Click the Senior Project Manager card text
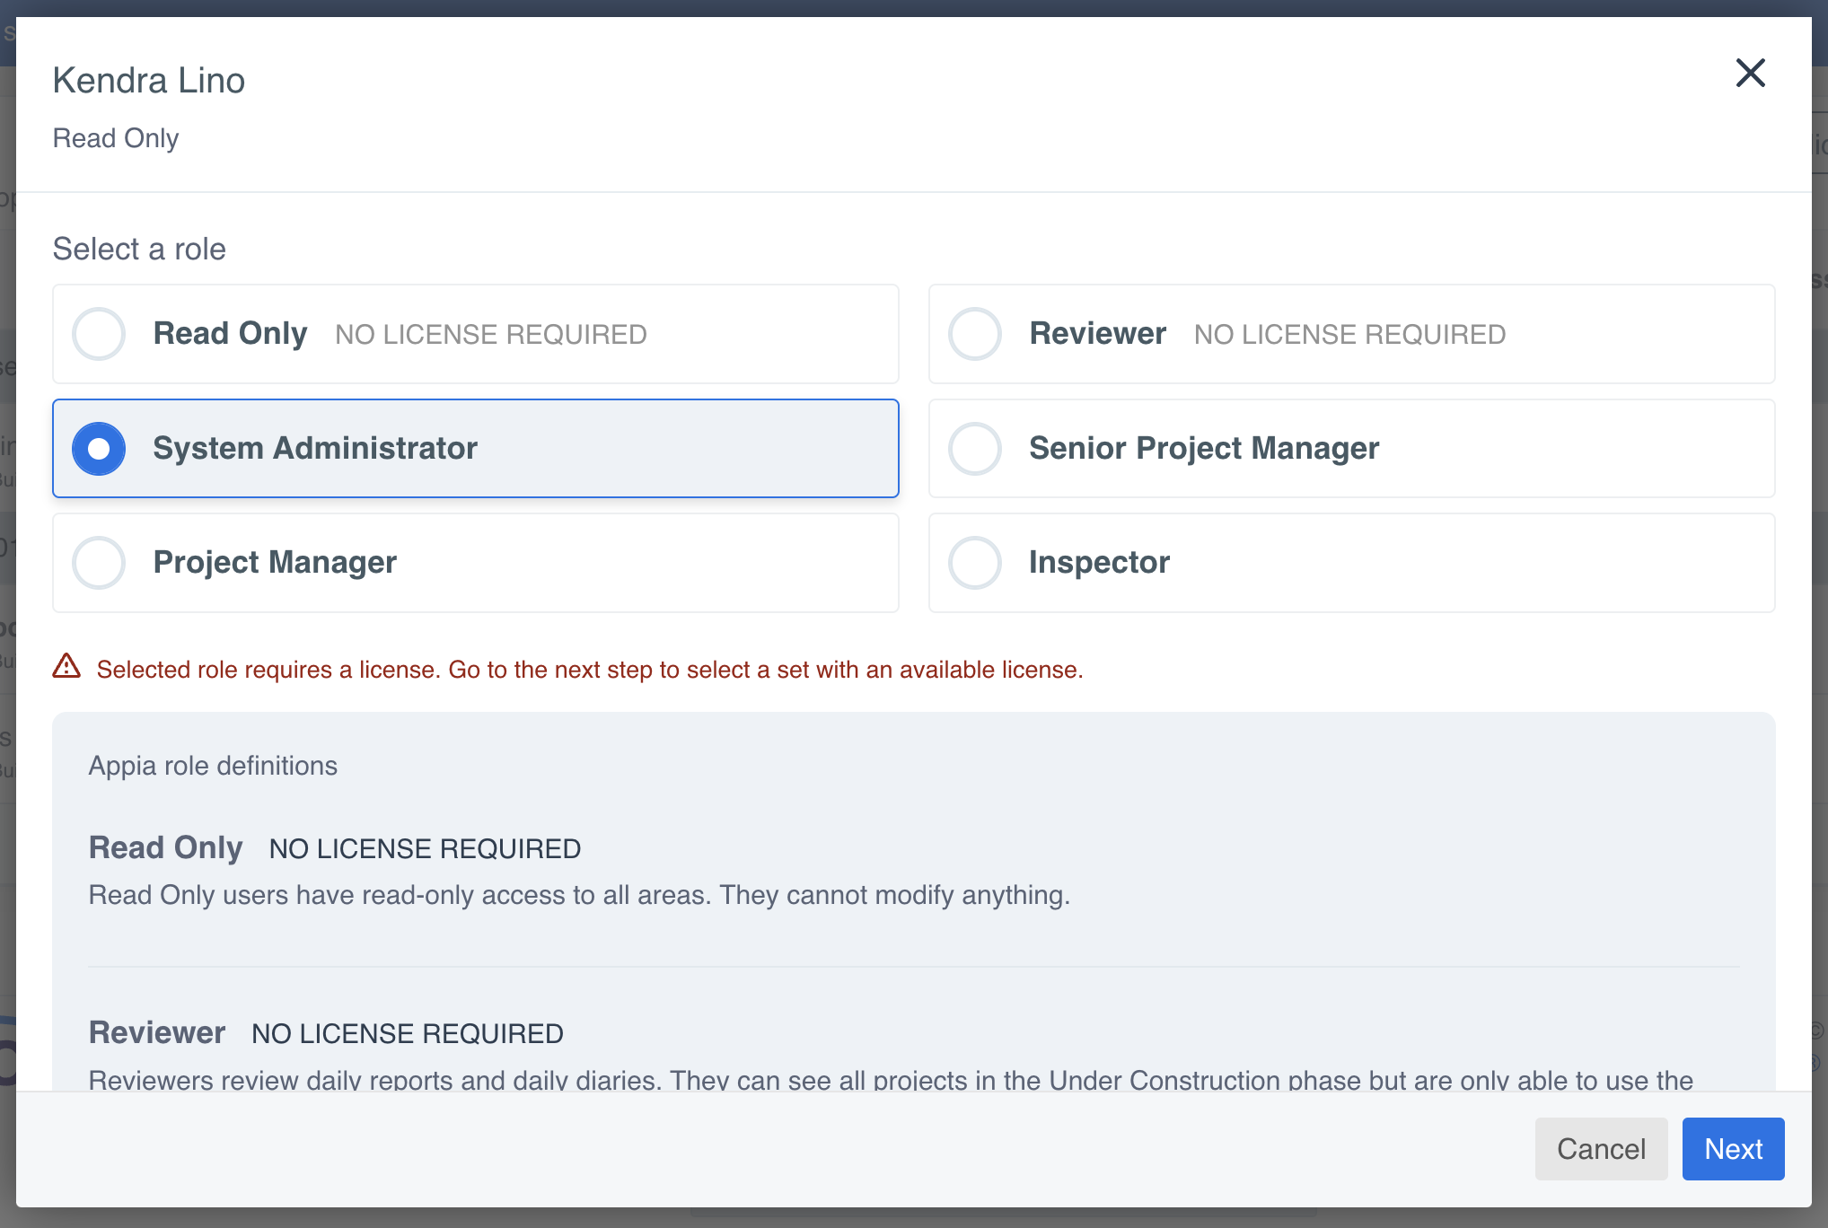The image size is (1828, 1228). tap(1203, 448)
